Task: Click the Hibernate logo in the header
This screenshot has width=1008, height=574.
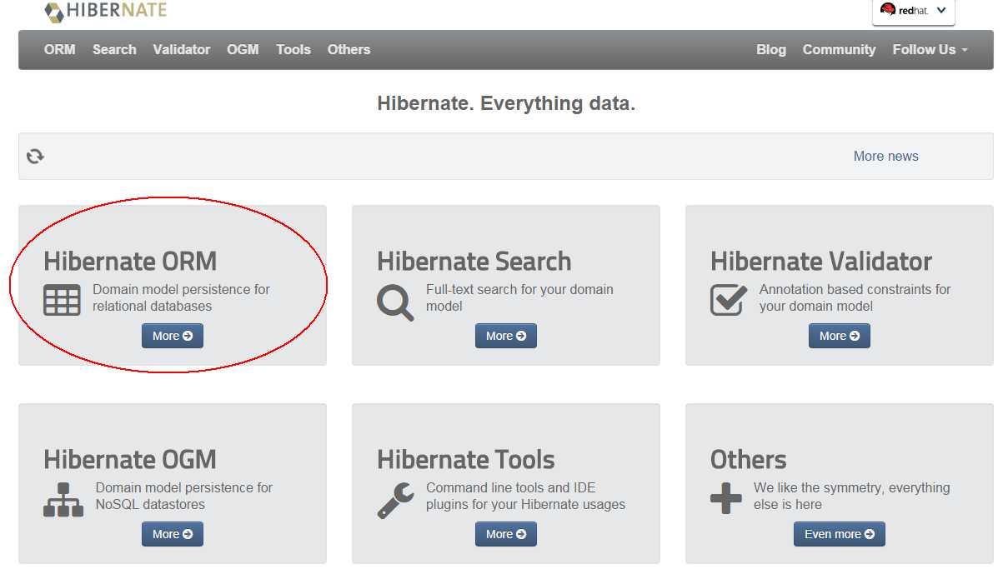Action: (105, 11)
